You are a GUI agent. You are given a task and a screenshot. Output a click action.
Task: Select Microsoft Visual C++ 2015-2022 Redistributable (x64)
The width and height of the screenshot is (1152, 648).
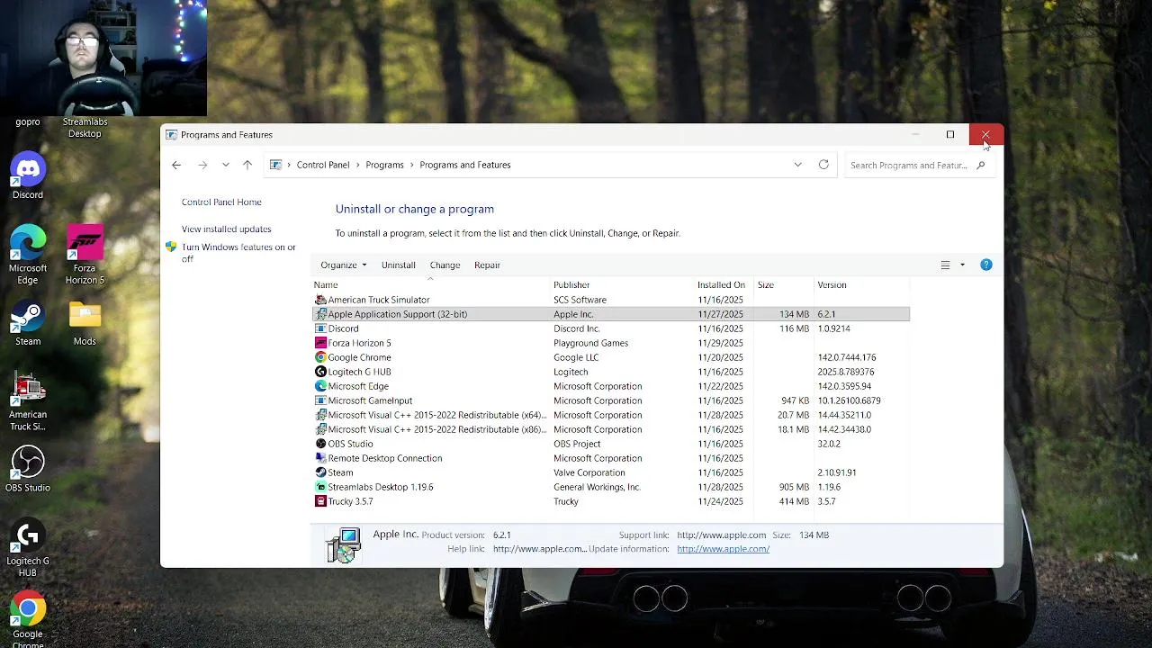pyautogui.click(x=610, y=415)
